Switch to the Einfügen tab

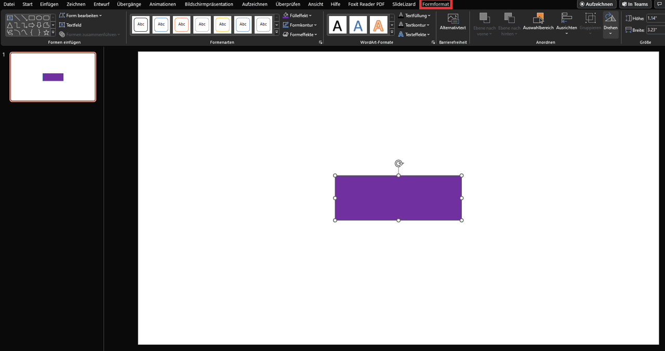(49, 4)
